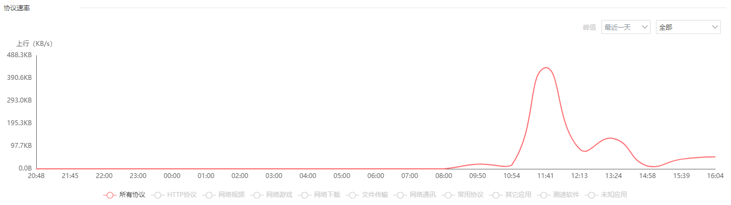Toggle 测速软件 series label in legend

pyautogui.click(x=566, y=195)
